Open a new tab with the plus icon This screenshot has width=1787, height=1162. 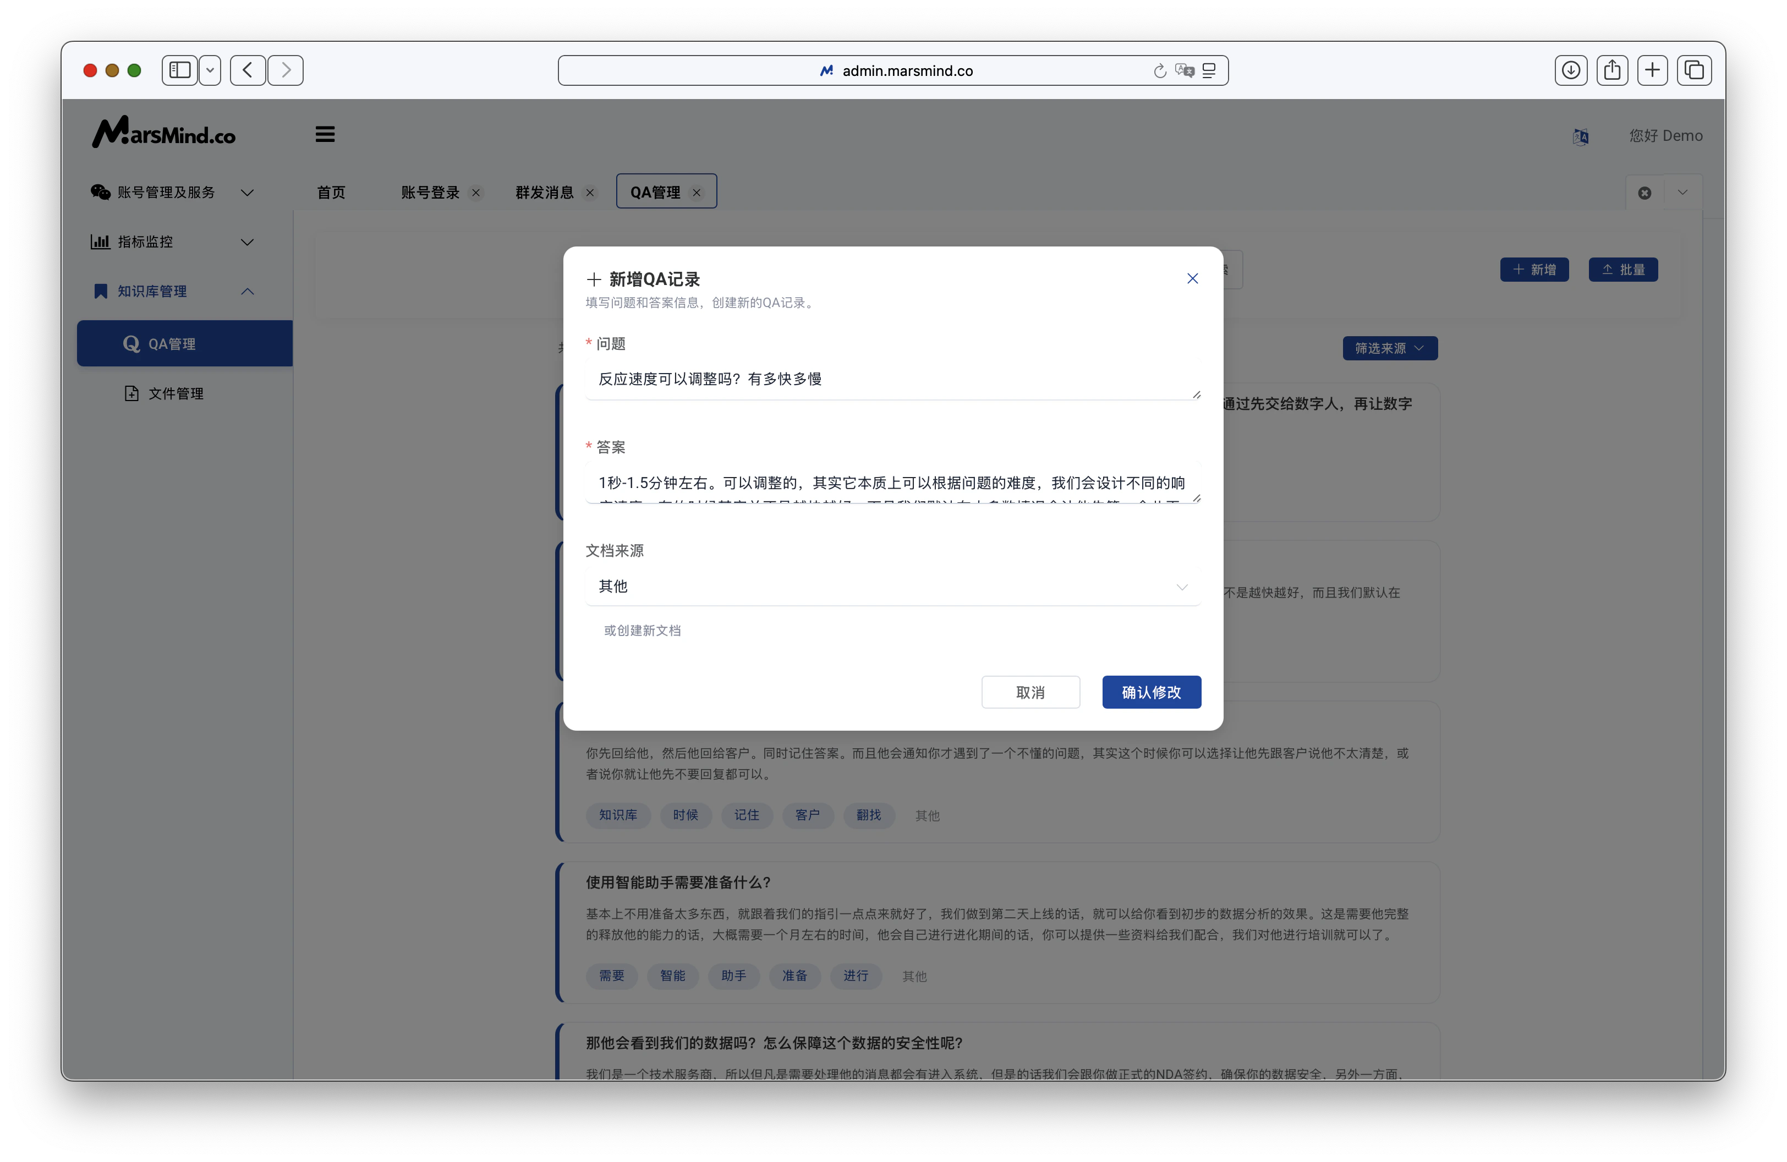coord(1653,70)
